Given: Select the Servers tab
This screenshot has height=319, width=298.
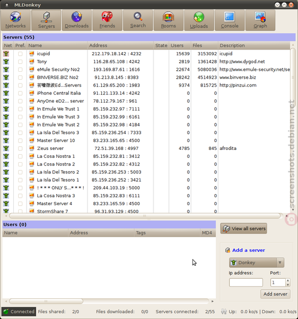Looking at the screenshot, I should [x=46, y=20].
